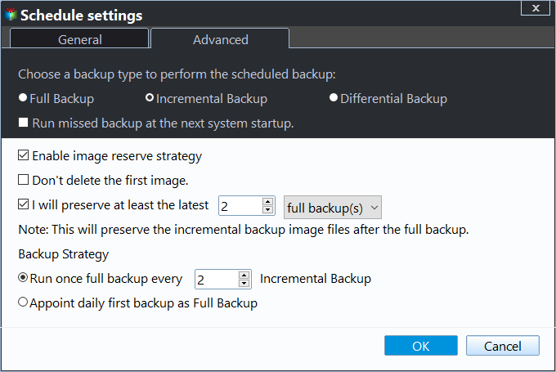Screen dimensions: 556x372
Task: Select Appoint daily first backup as Full
Action: pos(23,303)
